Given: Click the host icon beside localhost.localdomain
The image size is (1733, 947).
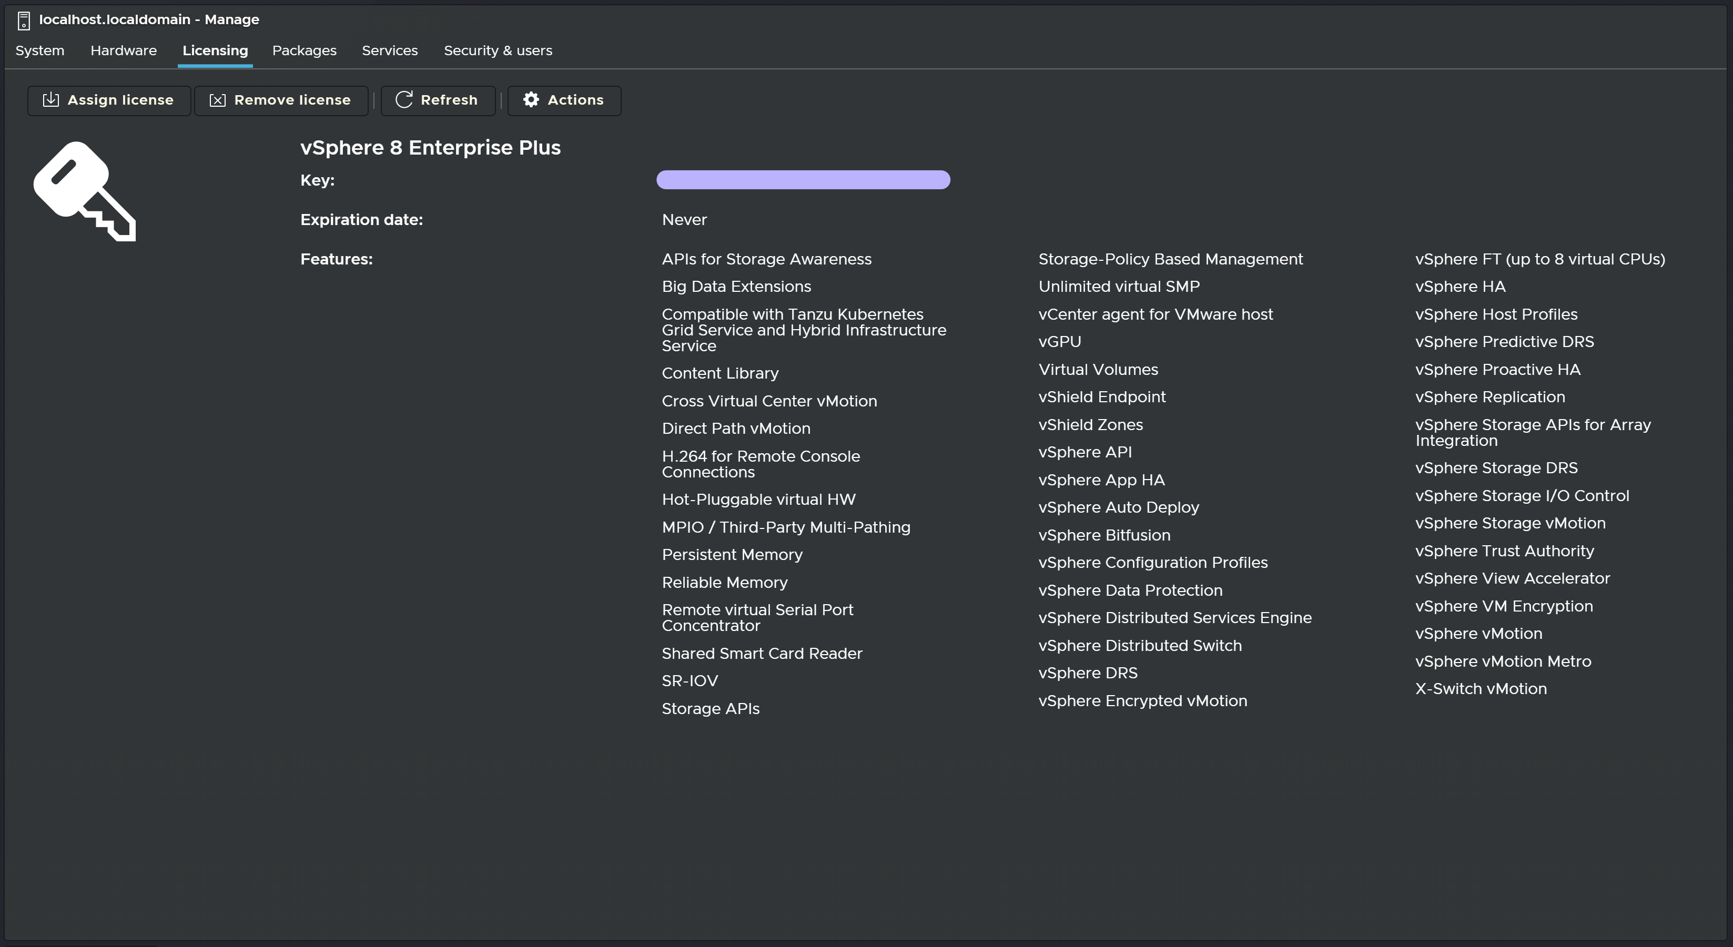Looking at the screenshot, I should click(23, 19).
